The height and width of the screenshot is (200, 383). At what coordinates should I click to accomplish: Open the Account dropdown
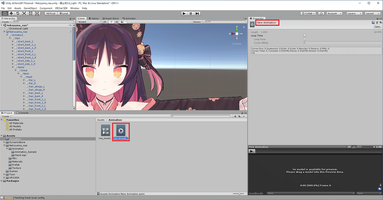[x=334, y=13]
